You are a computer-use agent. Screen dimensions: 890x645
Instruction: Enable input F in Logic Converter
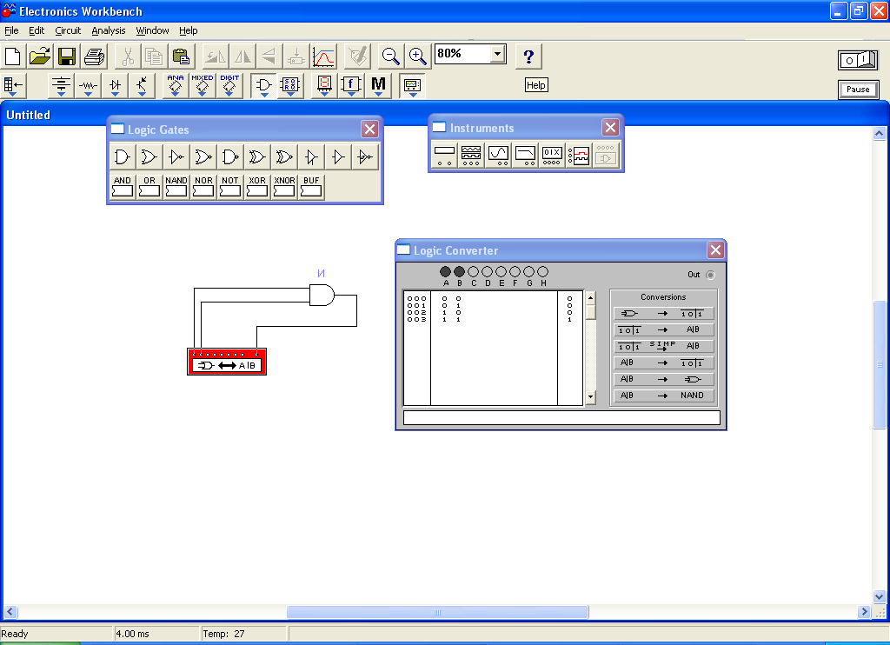click(x=515, y=271)
